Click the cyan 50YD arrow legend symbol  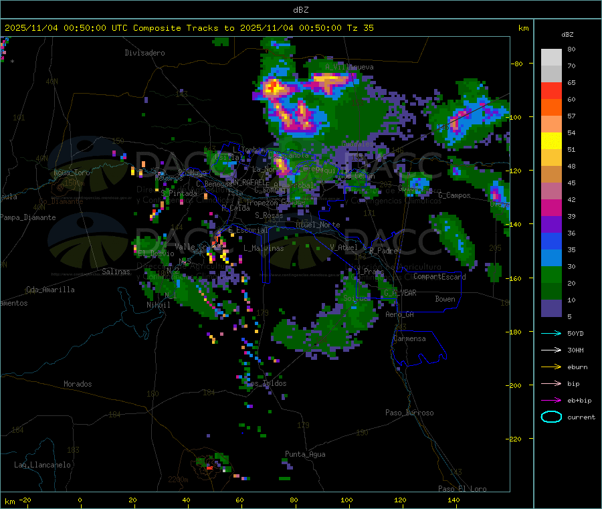[551, 333]
